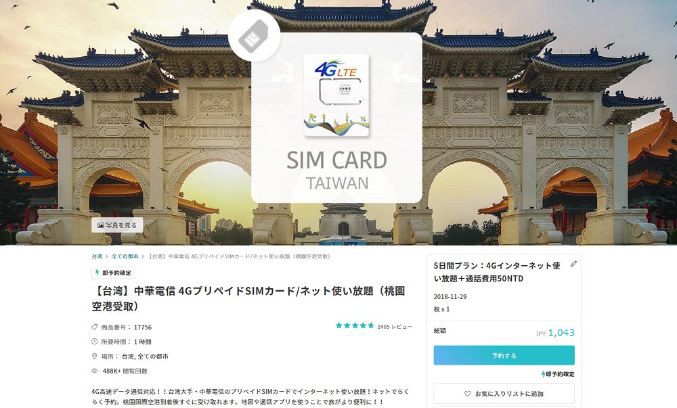Screen dimensions: 677x408
Task: Go to 台湾 breadcrumb link
Action: 97,256
